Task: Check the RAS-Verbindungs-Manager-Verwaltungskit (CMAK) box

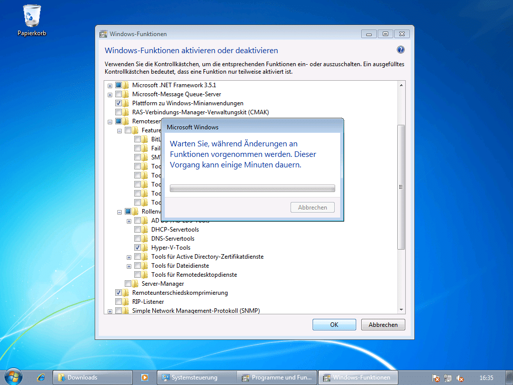Action: [118, 112]
